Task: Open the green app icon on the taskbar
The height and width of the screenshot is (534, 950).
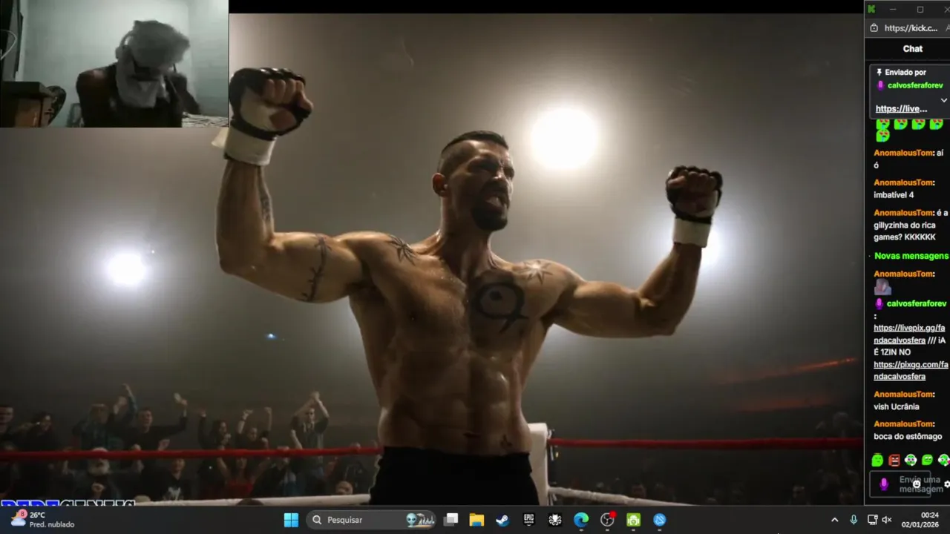Action: [x=633, y=520]
